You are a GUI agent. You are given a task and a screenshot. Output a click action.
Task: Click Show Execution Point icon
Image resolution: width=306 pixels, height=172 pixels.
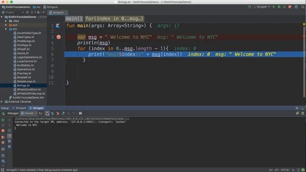click(41, 113)
